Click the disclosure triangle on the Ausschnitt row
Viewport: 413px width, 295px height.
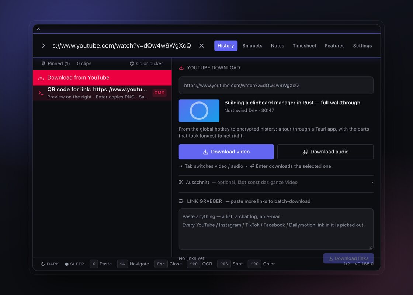click(x=372, y=183)
